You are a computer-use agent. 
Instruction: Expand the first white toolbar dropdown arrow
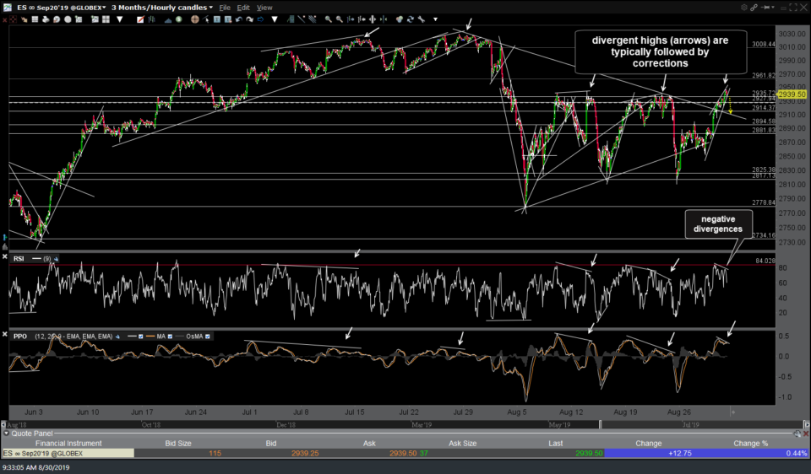[119, 19]
